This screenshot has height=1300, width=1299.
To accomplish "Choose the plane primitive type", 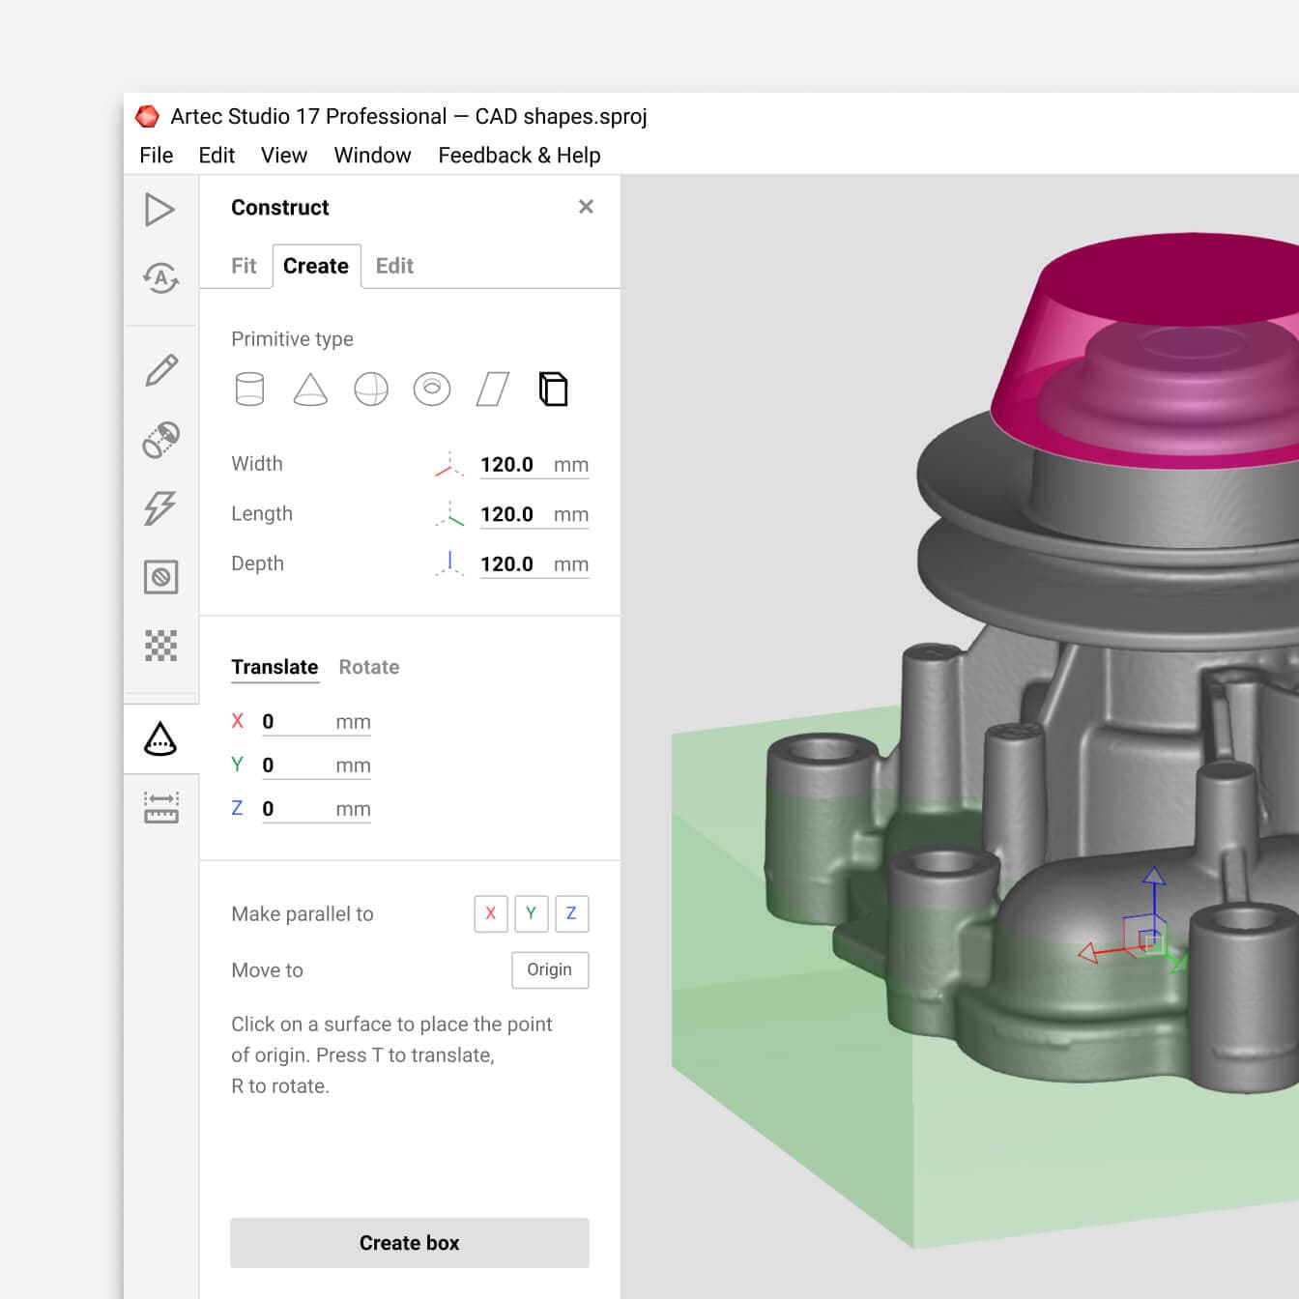I will pyautogui.click(x=492, y=390).
